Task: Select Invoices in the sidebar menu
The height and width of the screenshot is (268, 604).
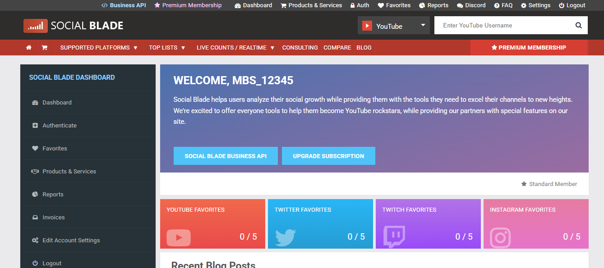Action: 88,218
